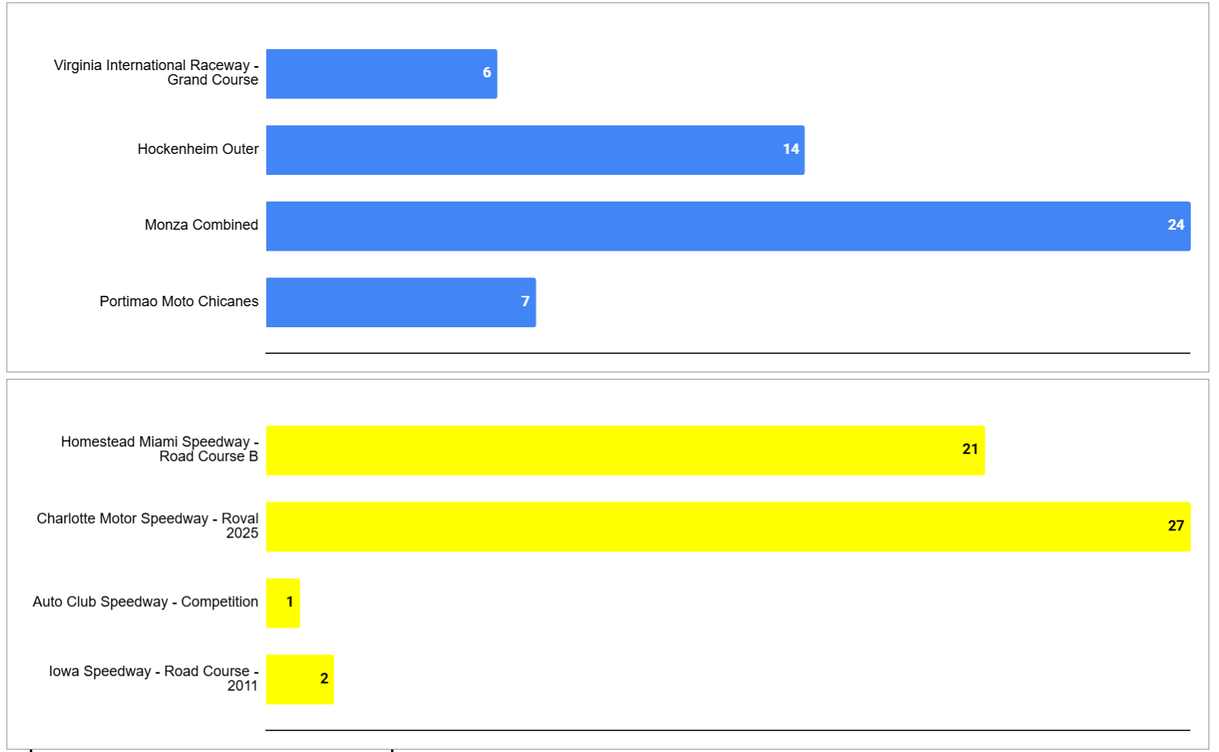The image size is (1219, 752).
Task: Click the value 24 data label
Action: (x=1175, y=225)
